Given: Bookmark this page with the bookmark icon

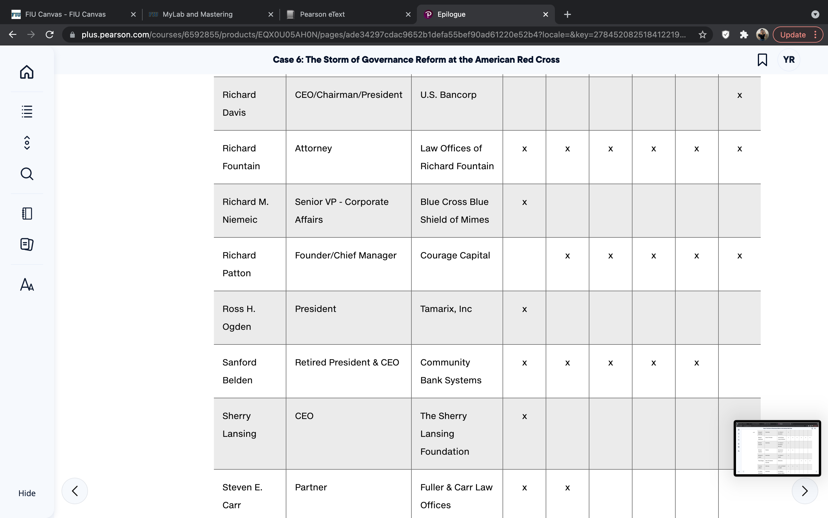Looking at the screenshot, I should [762, 60].
